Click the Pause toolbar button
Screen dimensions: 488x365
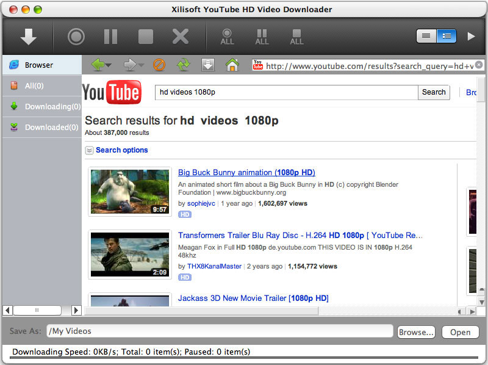point(110,37)
